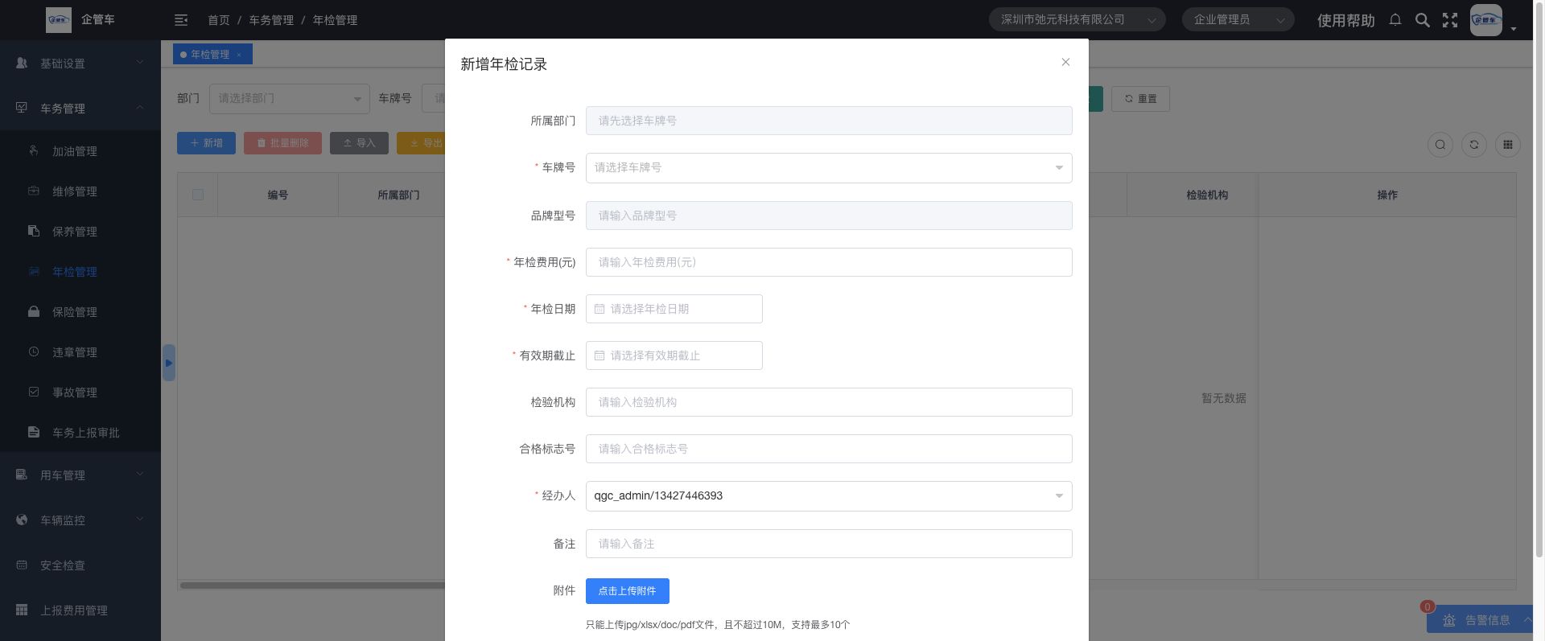The width and height of the screenshot is (1545, 641).
Task: Click the 车务上报审批 document icon
Action: 34,432
